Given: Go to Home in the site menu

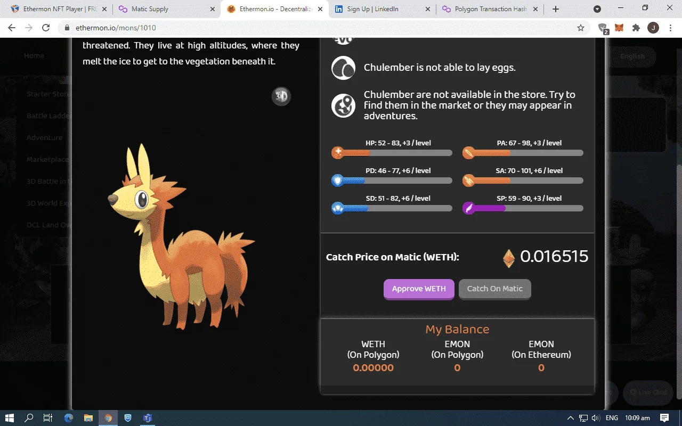Looking at the screenshot, I should click(x=34, y=56).
